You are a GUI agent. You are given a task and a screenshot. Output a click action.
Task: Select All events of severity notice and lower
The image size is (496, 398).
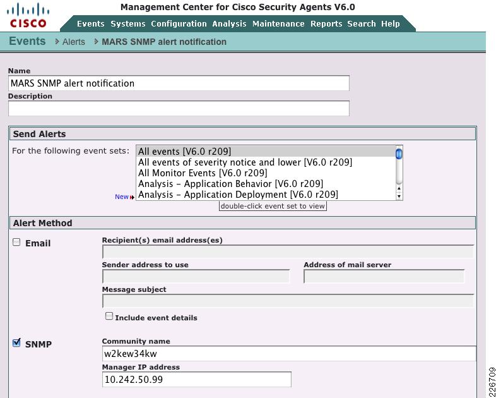tap(266, 162)
